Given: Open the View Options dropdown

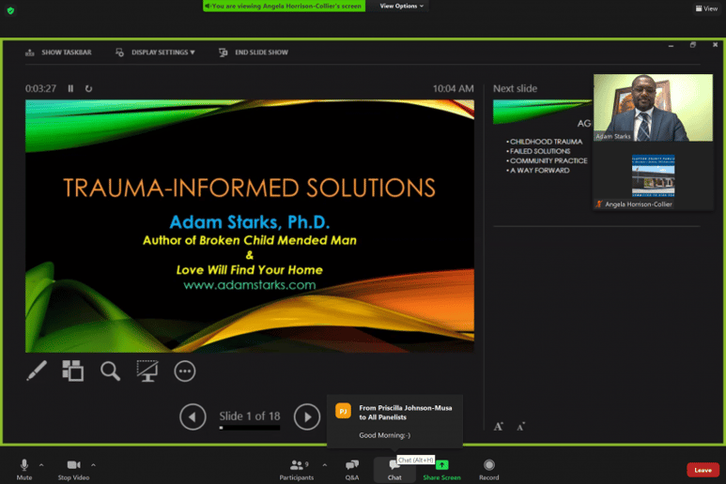Looking at the screenshot, I should point(401,6).
